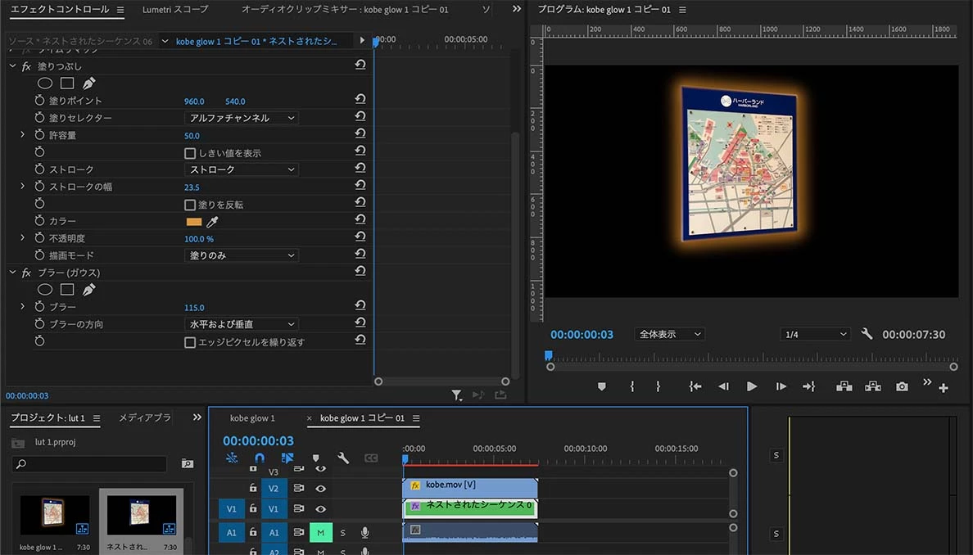The height and width of the screenshot is (555, 973).
Task: Play the program monitor sequence
Action: (x=752, y=386)
